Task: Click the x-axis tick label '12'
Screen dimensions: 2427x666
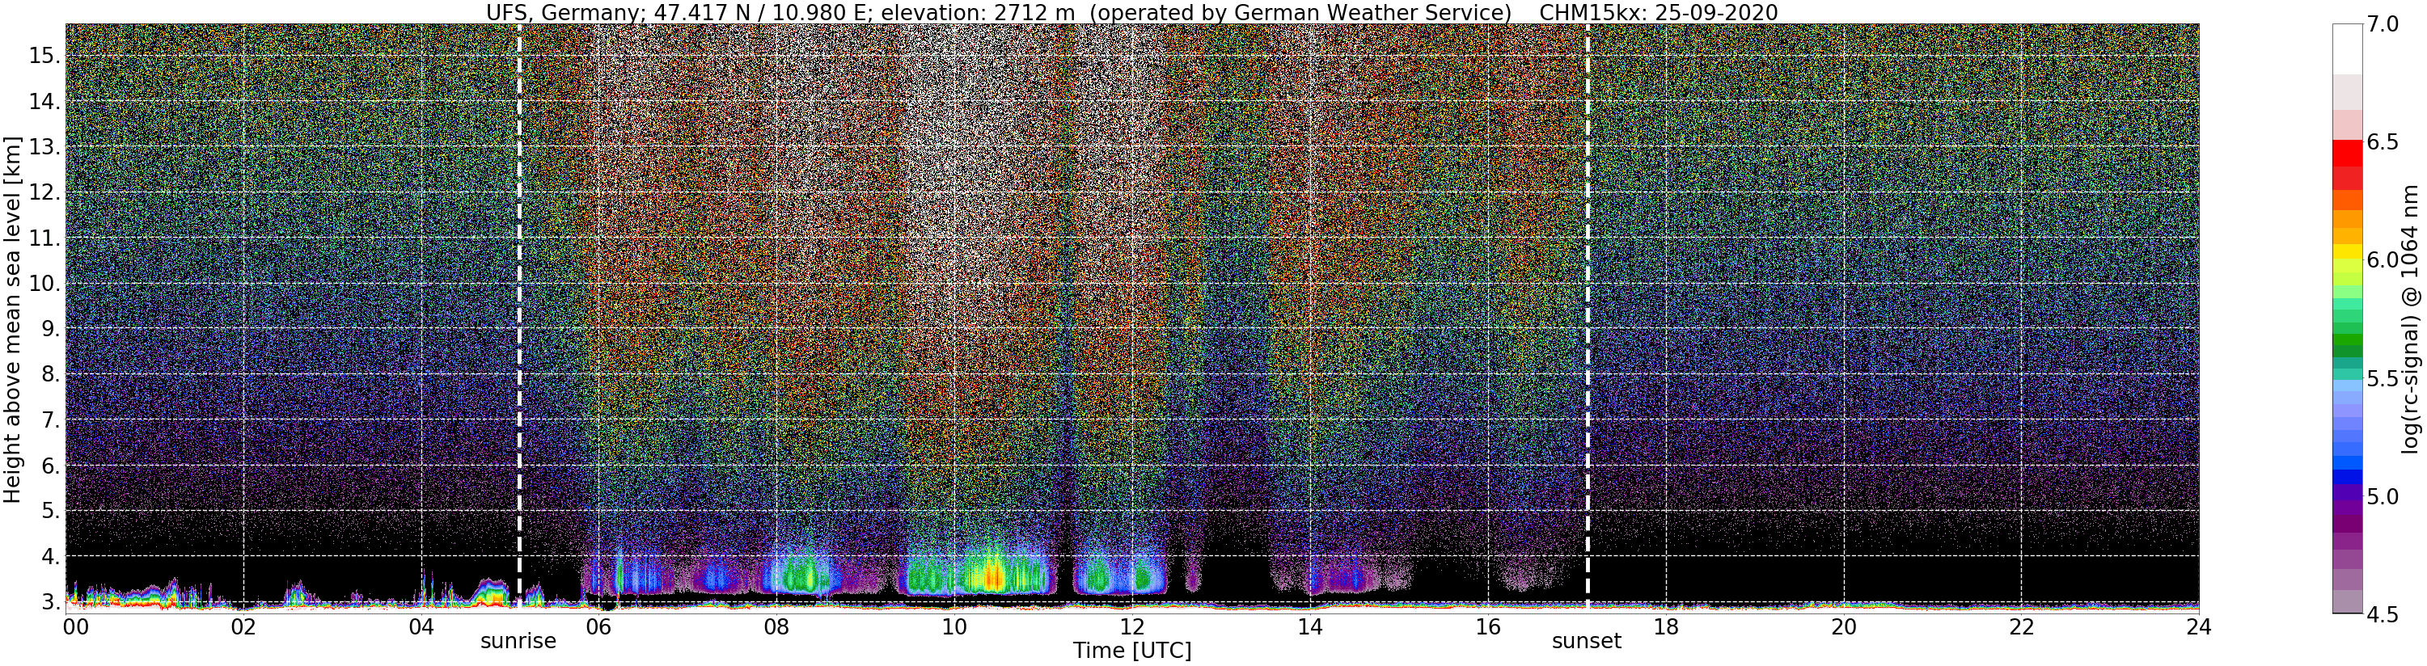Action: pos(1131,626)
